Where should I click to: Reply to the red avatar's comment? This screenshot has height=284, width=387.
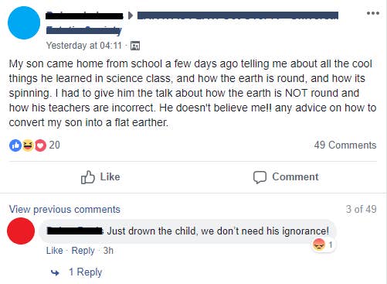tap(83, 251)
